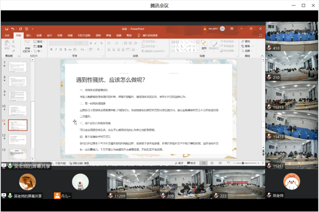Click muted microphone icon on room 410
Image resolution: width=319 pixels, height=212 pixels.
pos(269,48)
